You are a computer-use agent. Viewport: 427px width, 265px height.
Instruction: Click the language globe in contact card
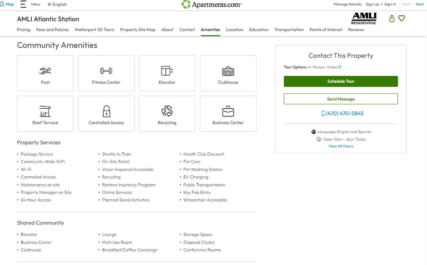(313, 132)
